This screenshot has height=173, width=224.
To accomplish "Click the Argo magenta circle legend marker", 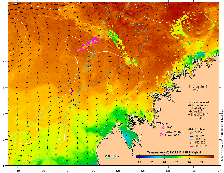I will coord(163,127).
